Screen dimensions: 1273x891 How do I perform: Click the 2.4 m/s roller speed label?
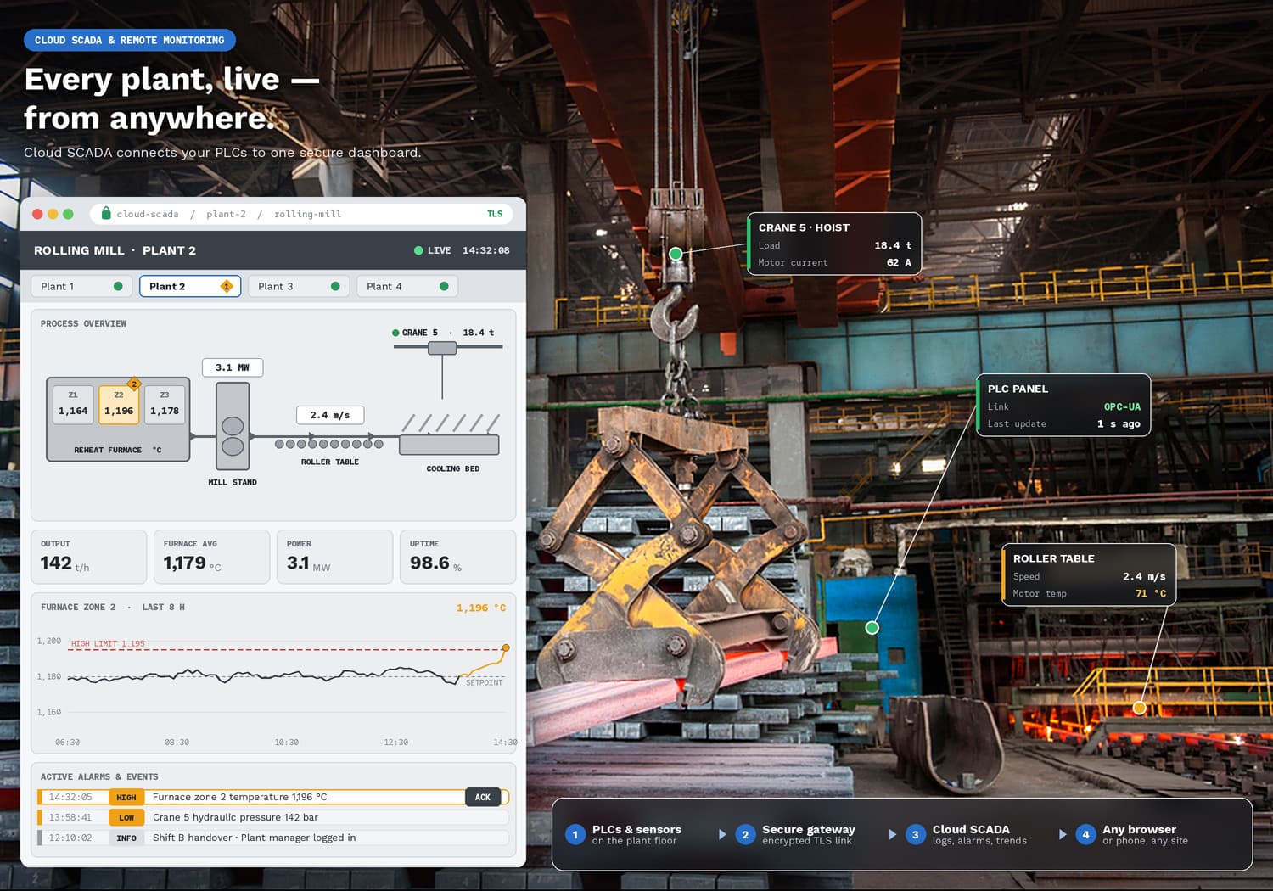[330, 415]
